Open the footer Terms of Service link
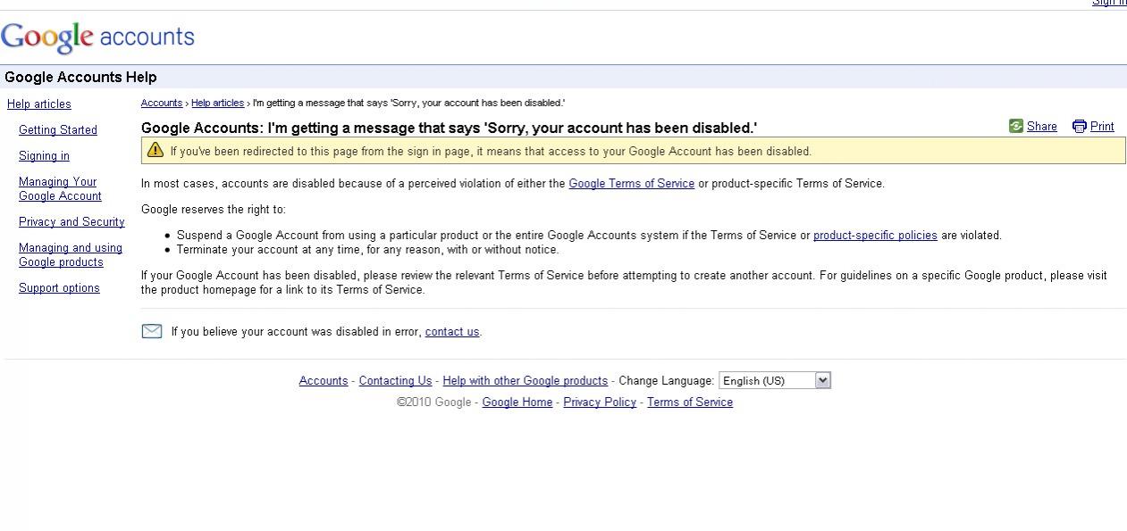 690,402
